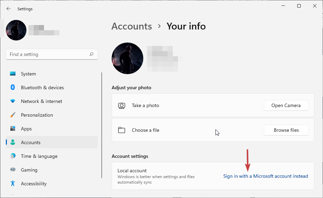Click the camera icon beside Take a photo
The height and width of the screenshot is (198, 323).
(x=122, y=105)
